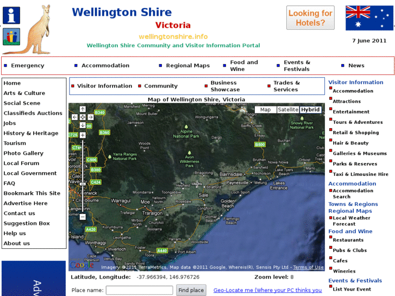This screenshot has width=395, height=296.
Task: Click Bookmark This Site in the sidebar
Action: (32, 193)
